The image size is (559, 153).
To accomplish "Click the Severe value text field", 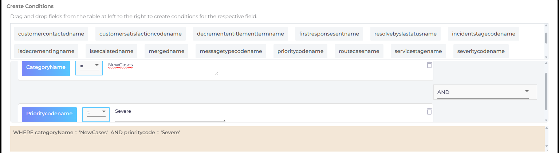I will 170,115.
